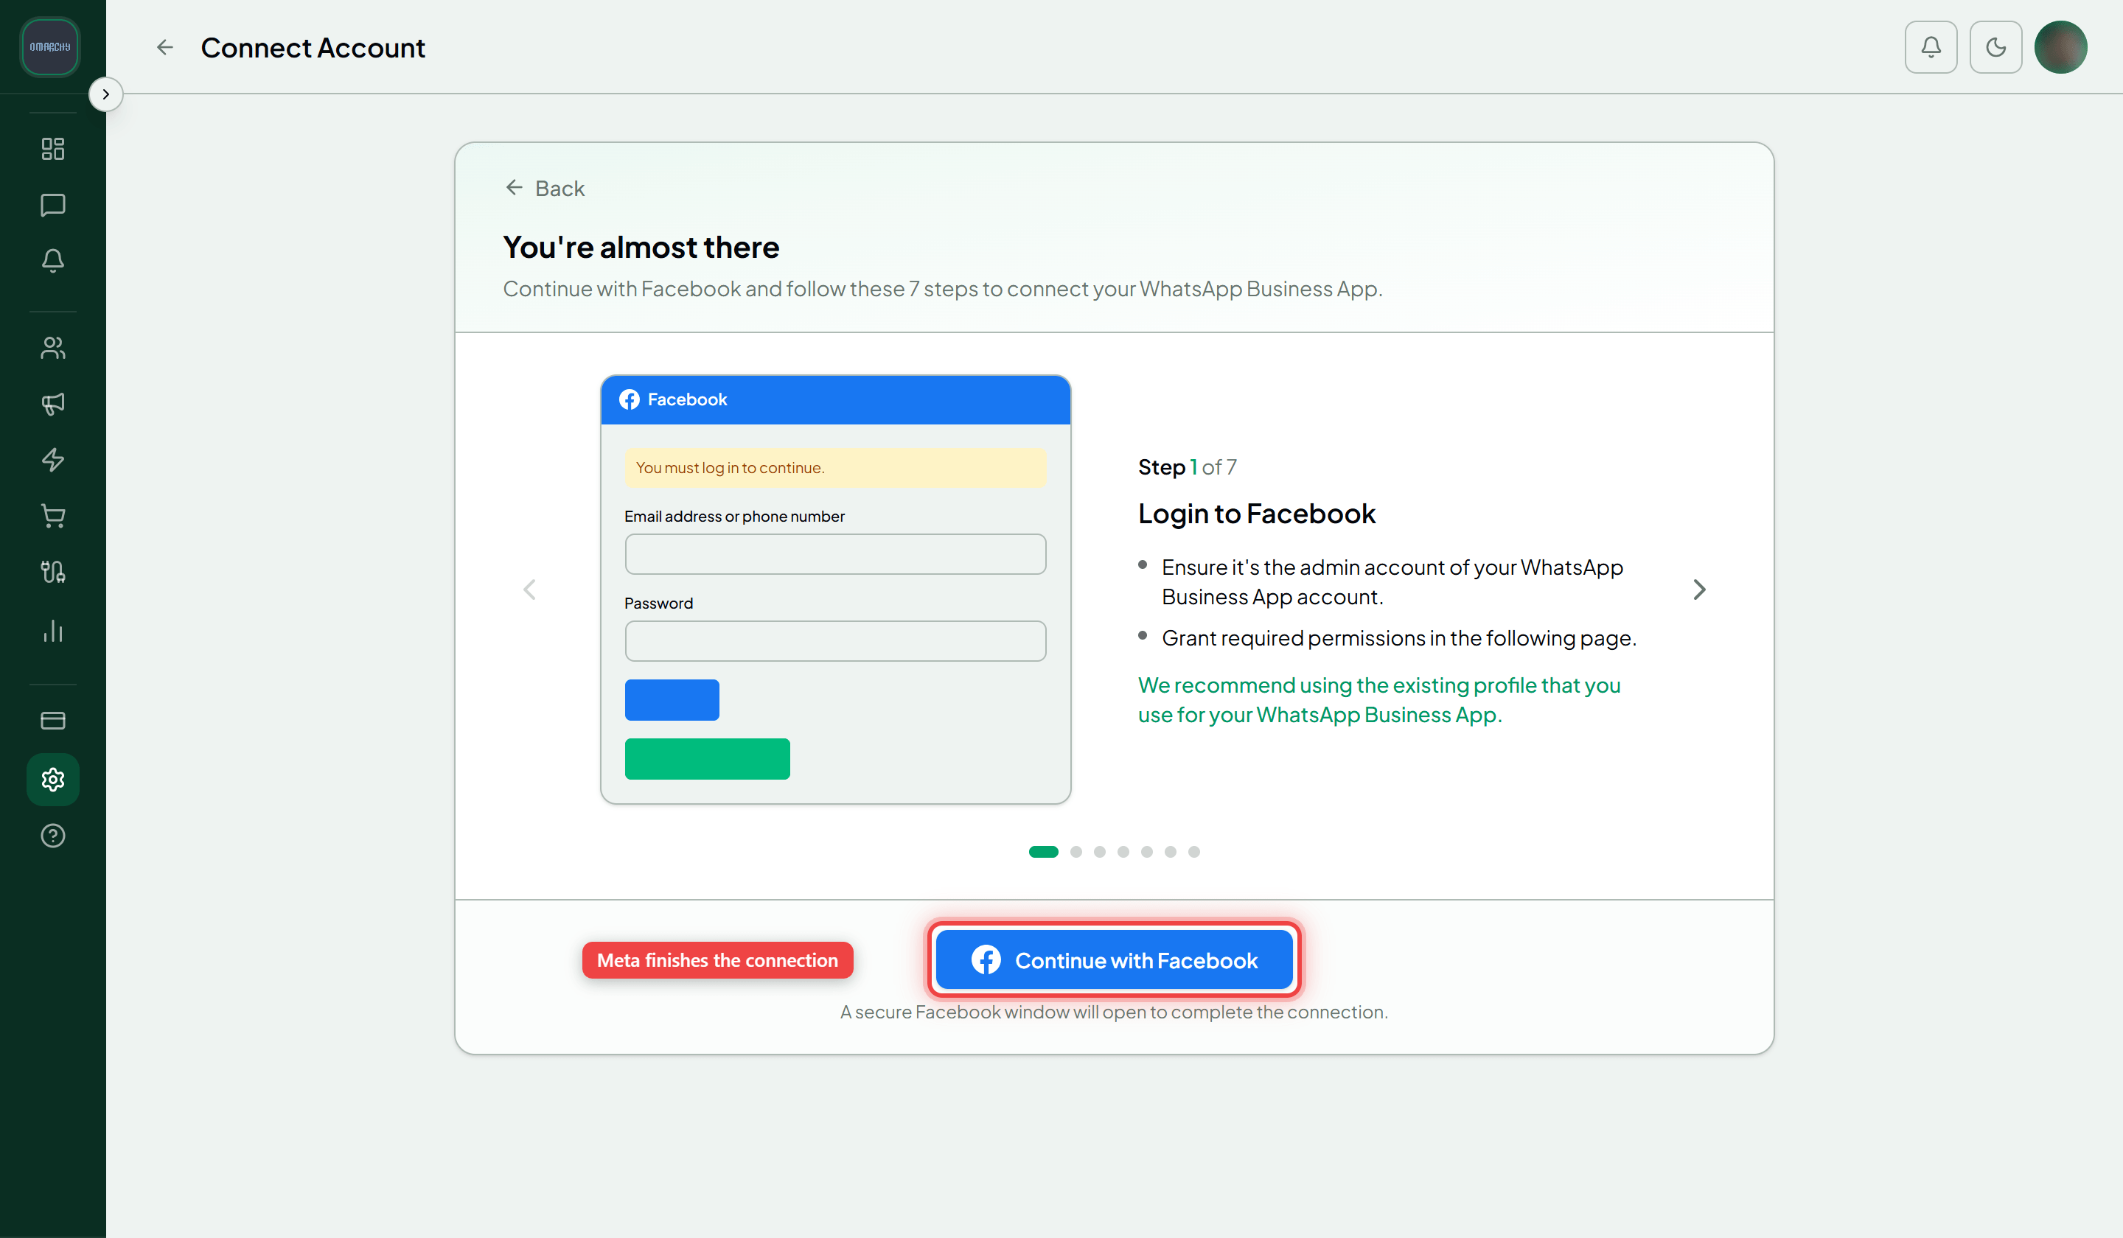
Task: Go back using header arrow icon
Action: coord(165,47)
